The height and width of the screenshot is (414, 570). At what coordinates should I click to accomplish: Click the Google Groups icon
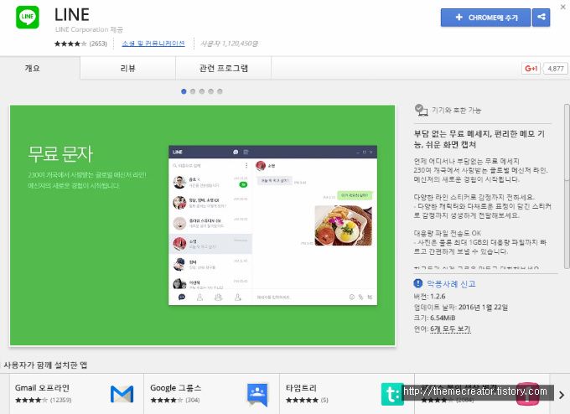pos(257,395)
